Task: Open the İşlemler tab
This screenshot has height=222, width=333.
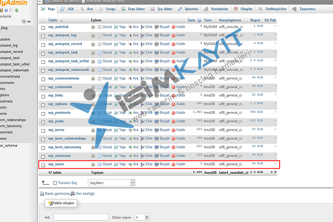Action: tap(188, 9)
